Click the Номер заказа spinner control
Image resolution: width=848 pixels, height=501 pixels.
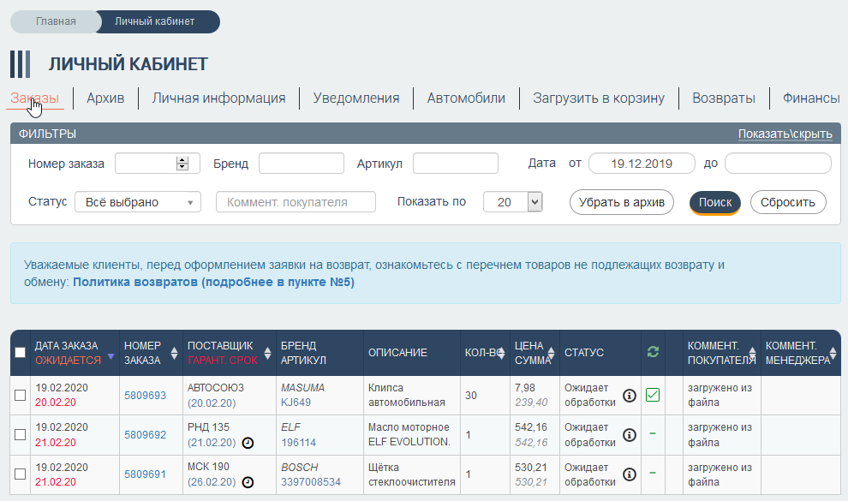[182, 164]
